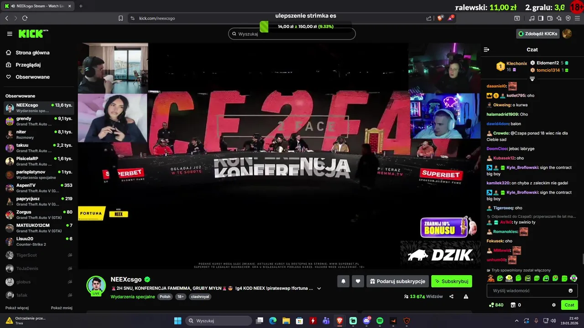This screenshot has height=328, width=584.
Task: Toggle the browser sidebar panel
Action: [x=541, y=18]
